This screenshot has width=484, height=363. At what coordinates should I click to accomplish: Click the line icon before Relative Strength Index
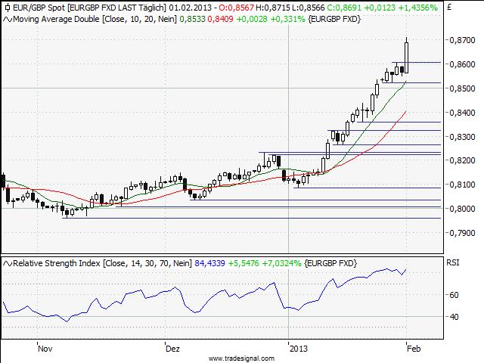8,262
